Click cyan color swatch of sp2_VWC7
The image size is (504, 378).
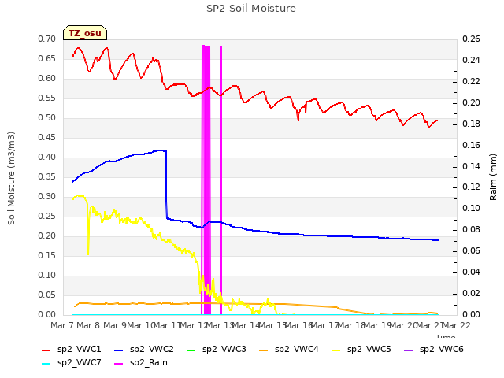pyautogui.click(x=46, y=364)
